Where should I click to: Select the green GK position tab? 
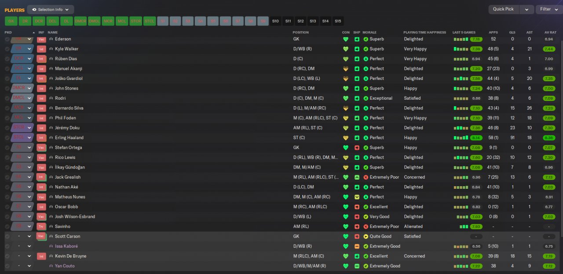pos(11,21)
